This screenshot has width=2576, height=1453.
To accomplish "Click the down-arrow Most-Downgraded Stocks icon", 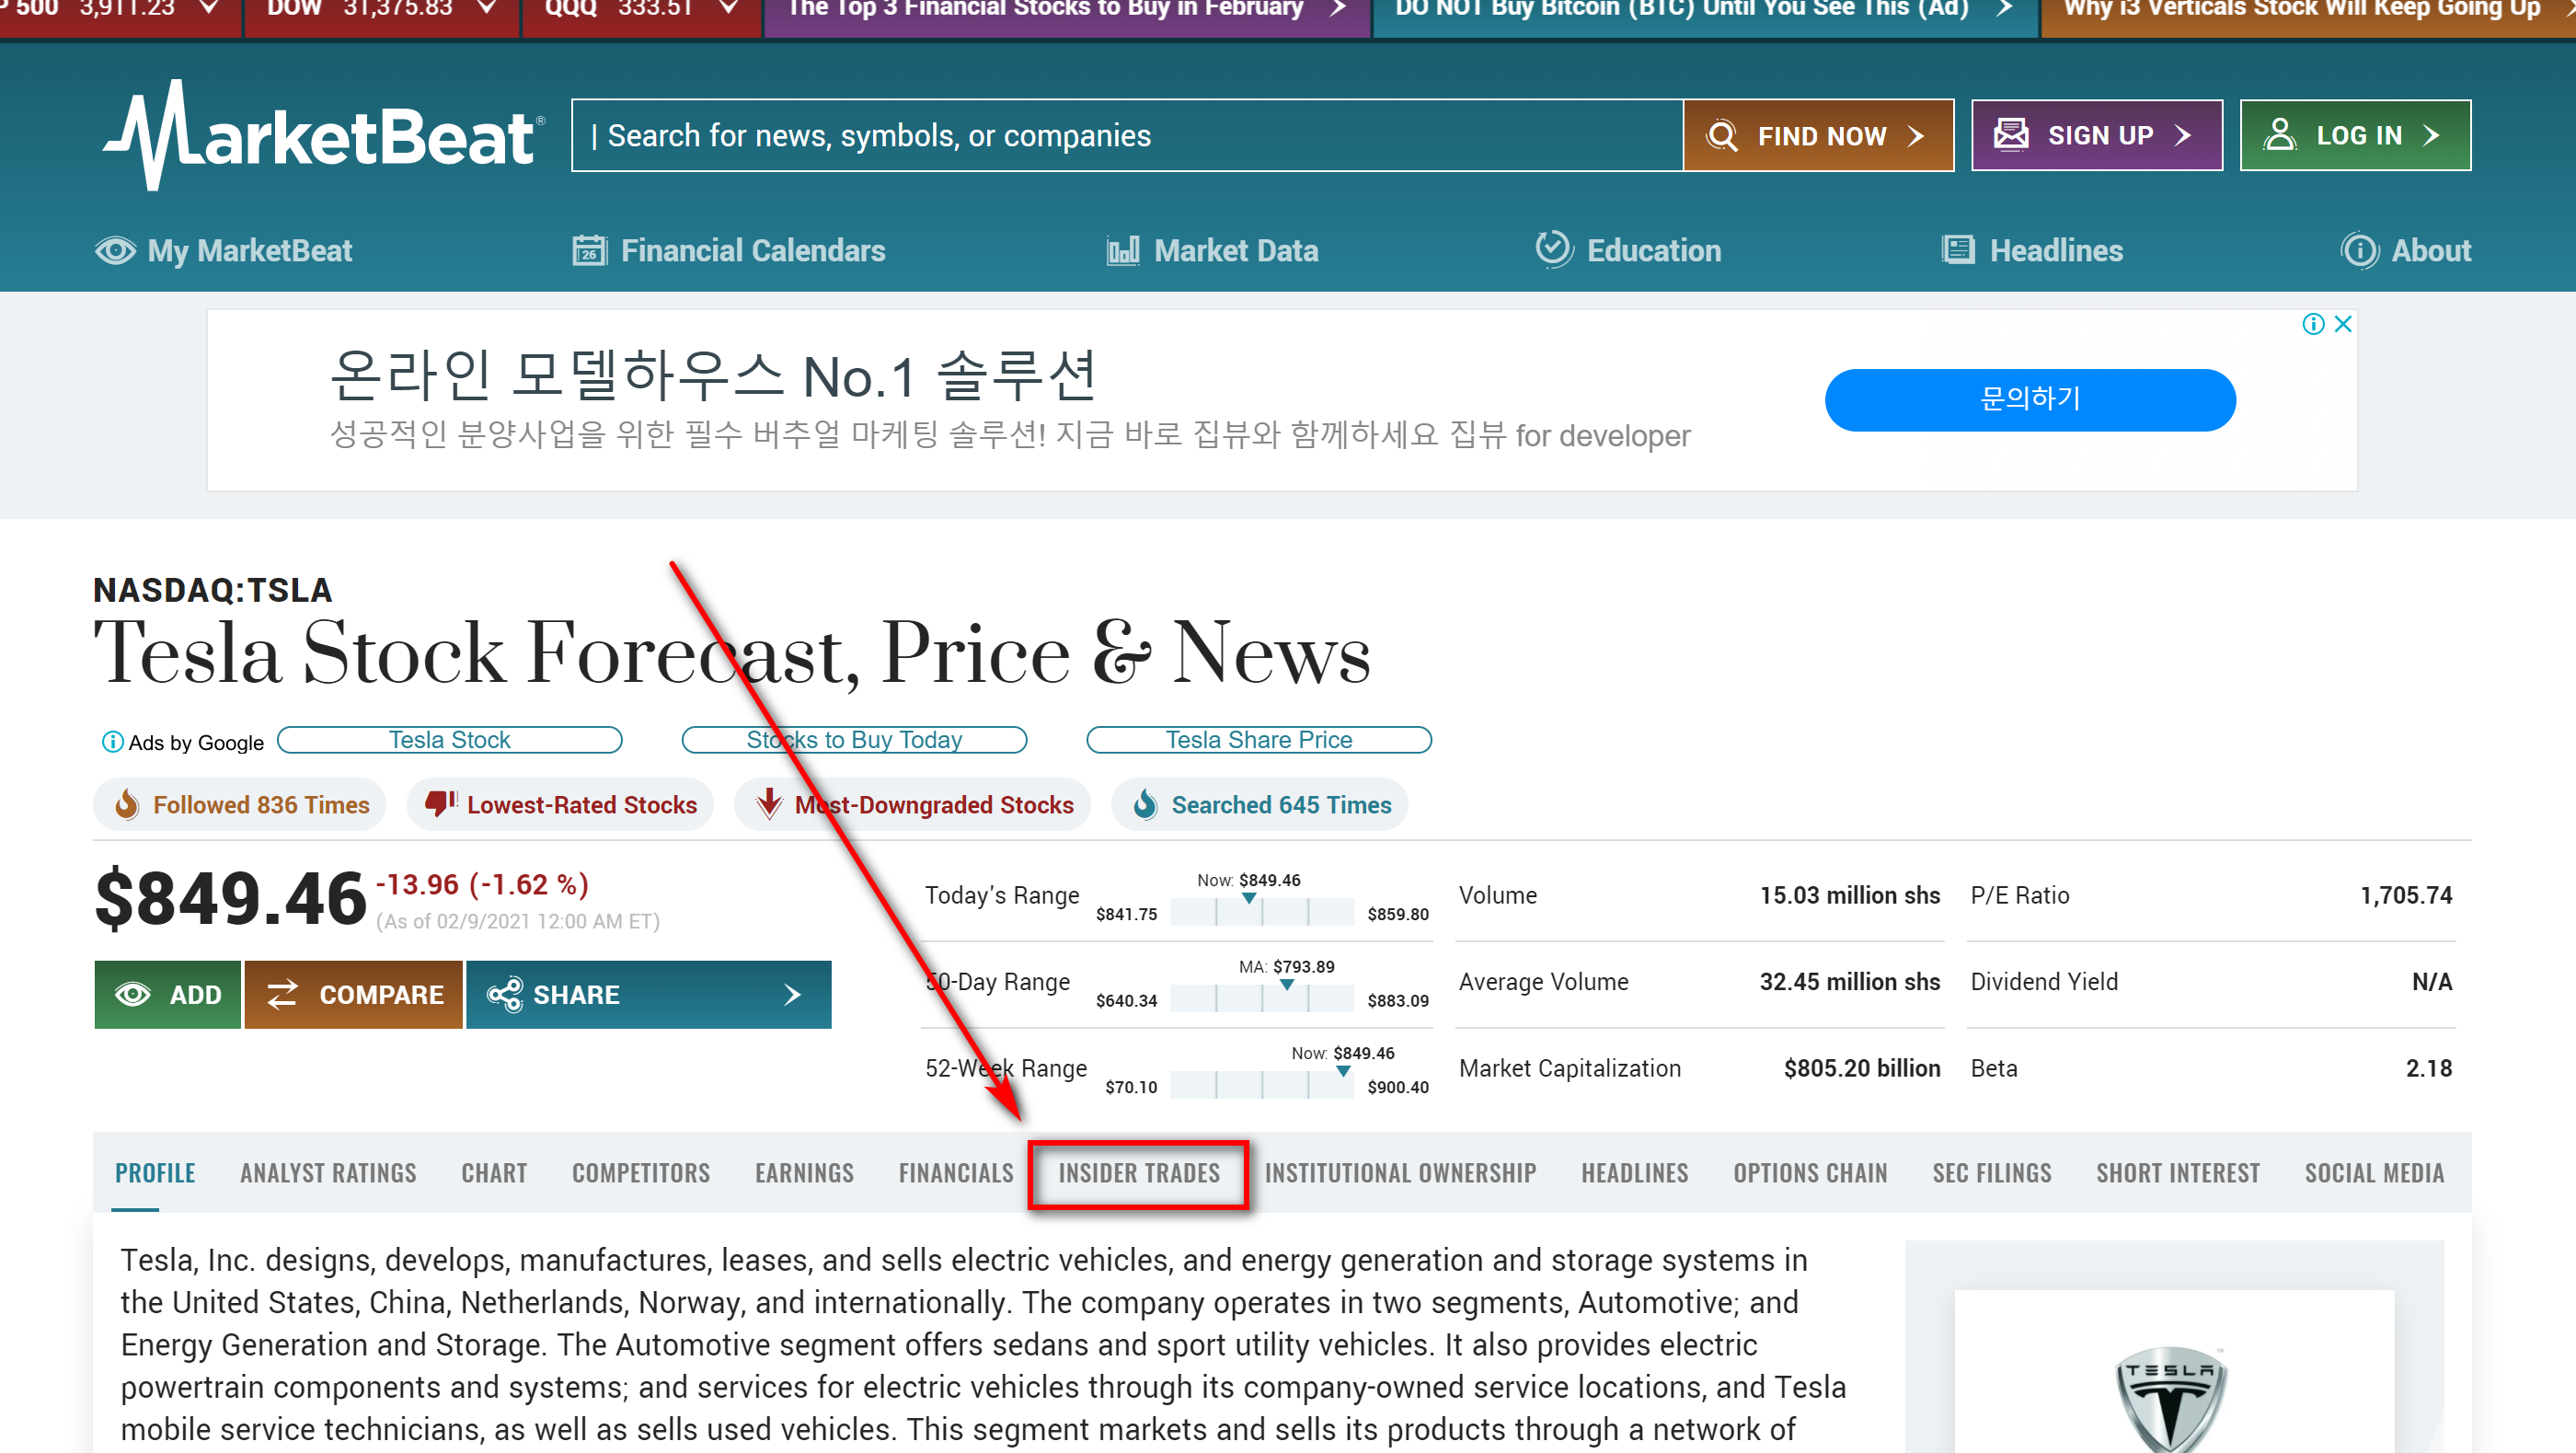I will [769, 804].
